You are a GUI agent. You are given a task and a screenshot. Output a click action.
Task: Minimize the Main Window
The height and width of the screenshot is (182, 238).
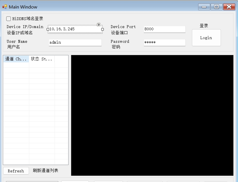(x=204, y=7)
